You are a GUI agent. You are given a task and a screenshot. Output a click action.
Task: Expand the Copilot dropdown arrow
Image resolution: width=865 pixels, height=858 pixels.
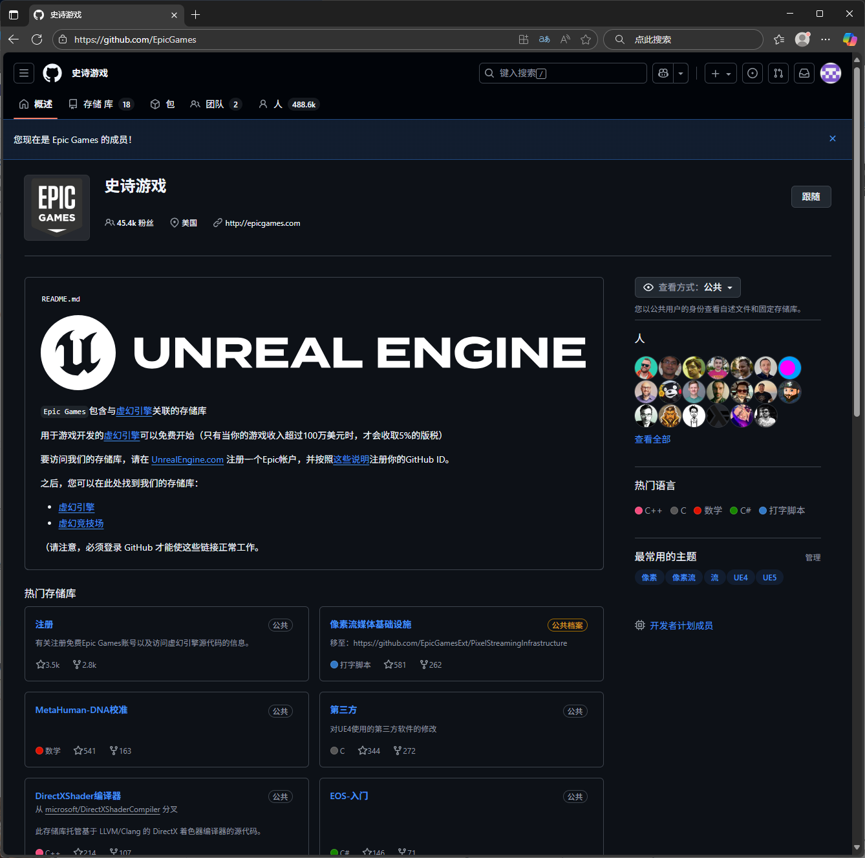681,73
